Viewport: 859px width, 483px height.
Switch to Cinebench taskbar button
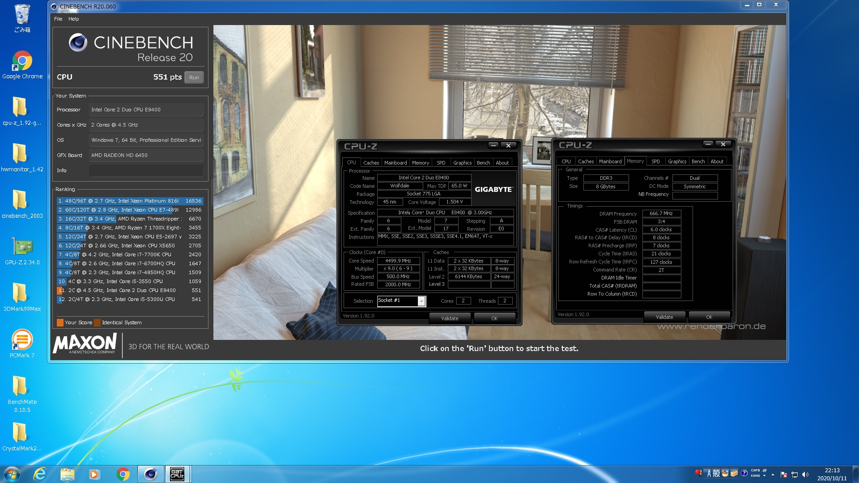pyautogui.click(x=151, y=474)
